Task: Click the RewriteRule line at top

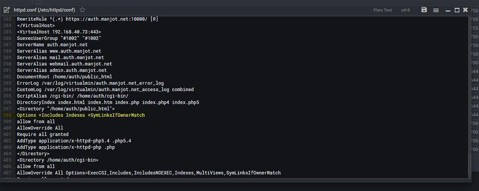Action: pyautogui.click(x=87, y=19)
